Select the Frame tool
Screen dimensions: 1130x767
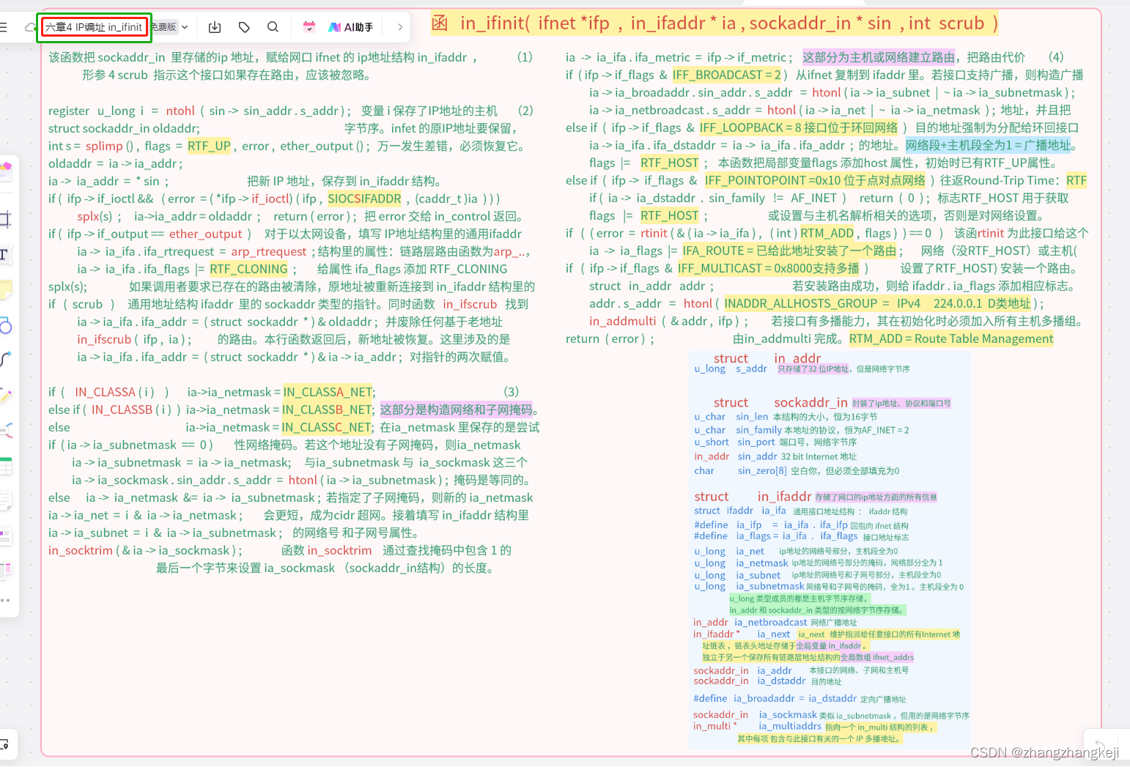(5, 218)
